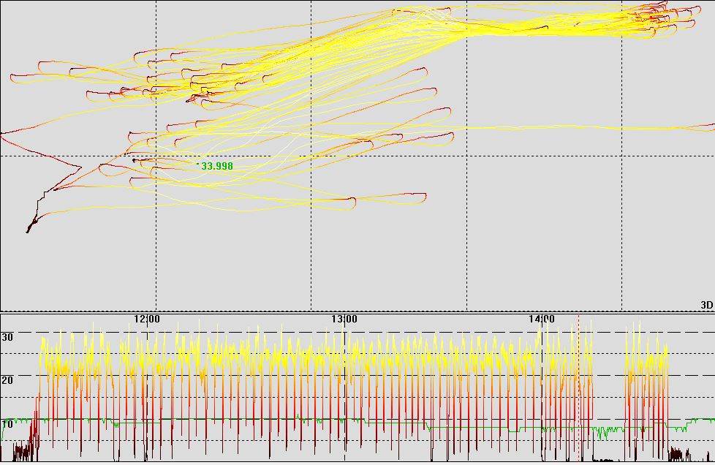Click the 13:00 time axis label
The image size is (715, 465).
click(x=344, y=320)
